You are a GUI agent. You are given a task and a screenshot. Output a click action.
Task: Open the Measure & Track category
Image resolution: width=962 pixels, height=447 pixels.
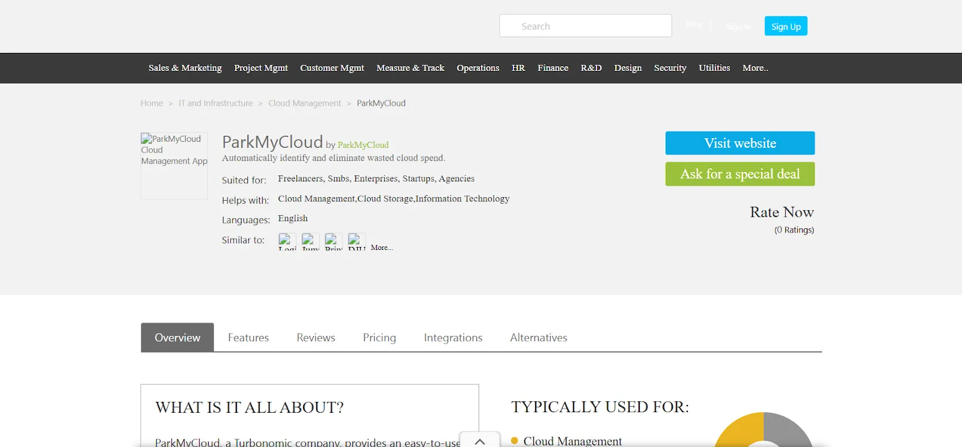pyautogui.click(x=411, y=68)
